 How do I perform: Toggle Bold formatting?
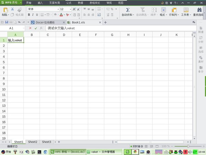click(29, 14)
